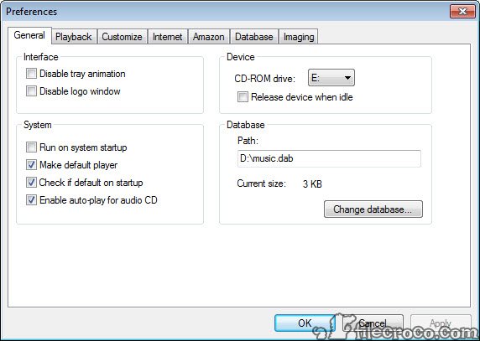480x341 pixels.
Task: Confirm preferences with OK
Action: coord(305,323)
